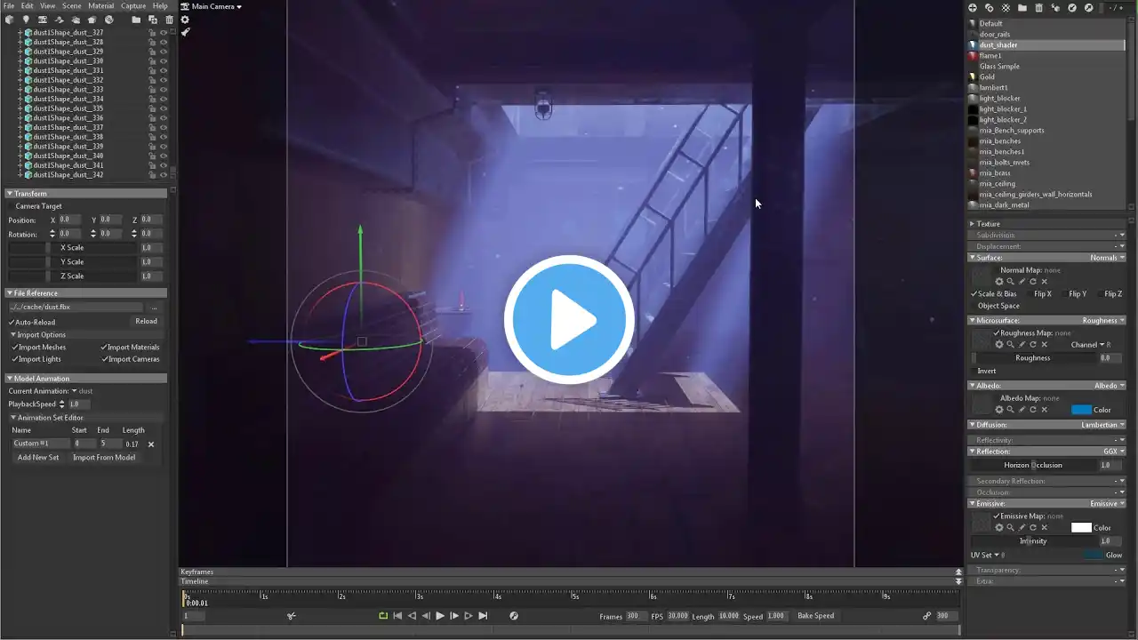The height and width of the screenshot is (640, 1138).
Task: Toggle the Import Materials checkbox
Action: point(104,348)
